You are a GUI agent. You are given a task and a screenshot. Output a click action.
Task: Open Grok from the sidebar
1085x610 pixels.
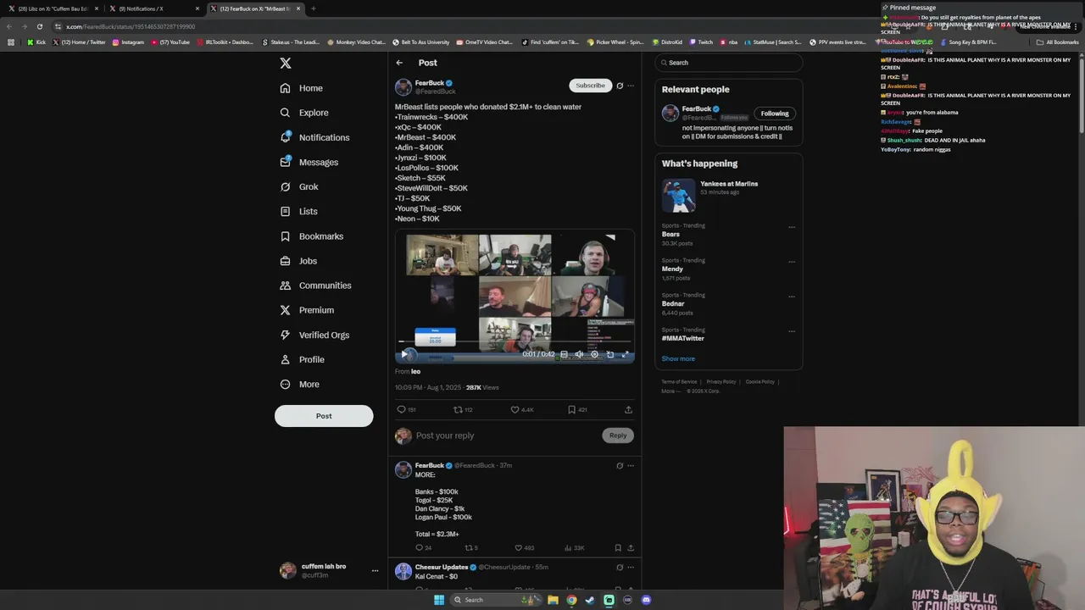pos(299,186)
